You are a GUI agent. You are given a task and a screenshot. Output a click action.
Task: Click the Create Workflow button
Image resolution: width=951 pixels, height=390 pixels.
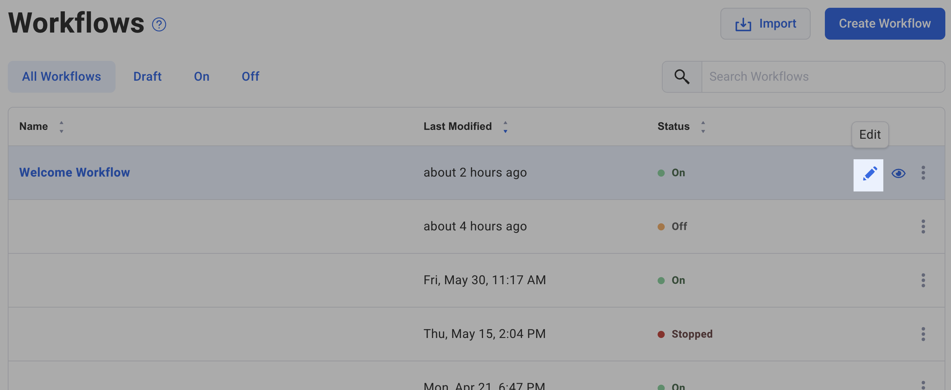pos(884,24)
